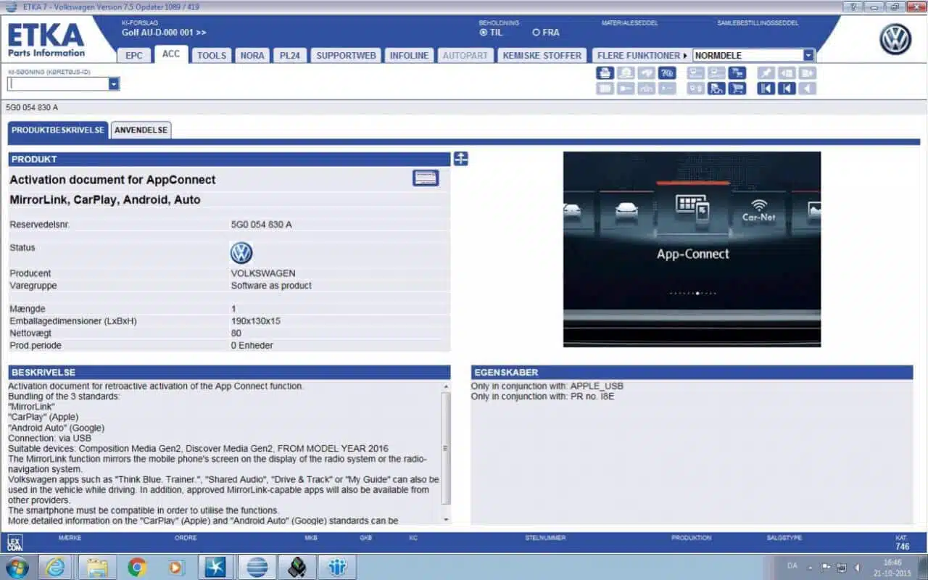Click the SAMLEBESTILLINGSSEDDEL label
The width and height of the screenshot is (928, 580).
coord(758,23)
